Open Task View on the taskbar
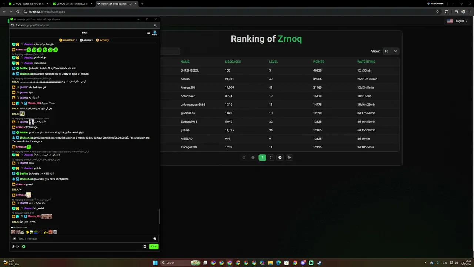This screenshot has height=267, width=474. (205, 263)
